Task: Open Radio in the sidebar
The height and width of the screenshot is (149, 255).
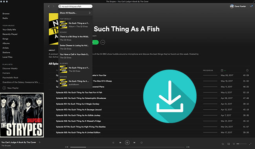Action: tap(5, 18)
